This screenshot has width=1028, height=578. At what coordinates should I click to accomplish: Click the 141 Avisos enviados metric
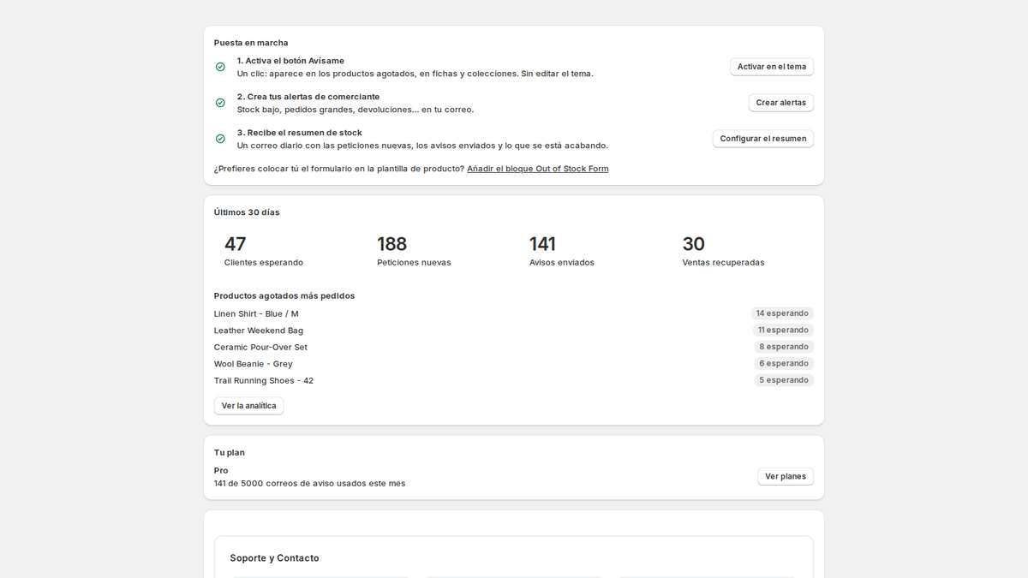tap(562, 251)
